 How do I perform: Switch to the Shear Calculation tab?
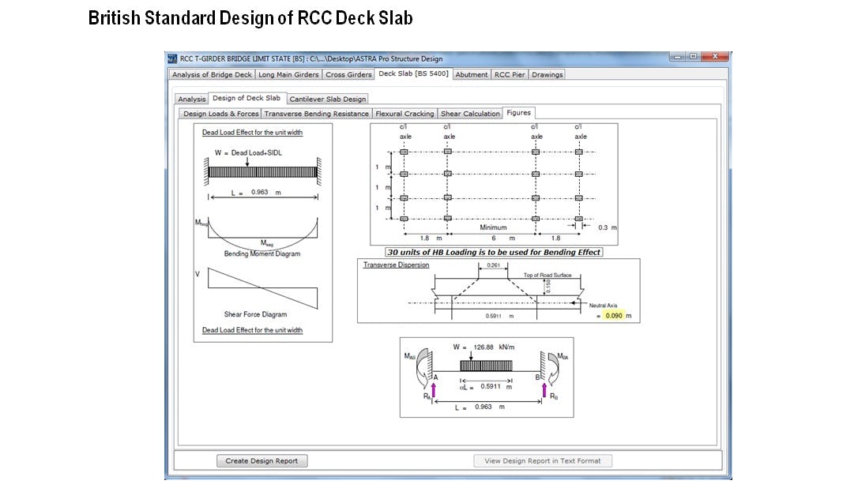point(469,113)
